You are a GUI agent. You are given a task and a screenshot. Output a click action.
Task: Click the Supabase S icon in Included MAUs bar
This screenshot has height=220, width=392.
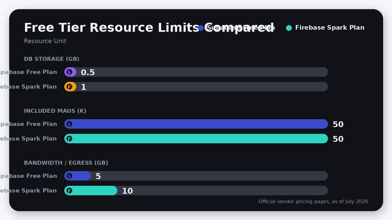[x=69, y=124]
